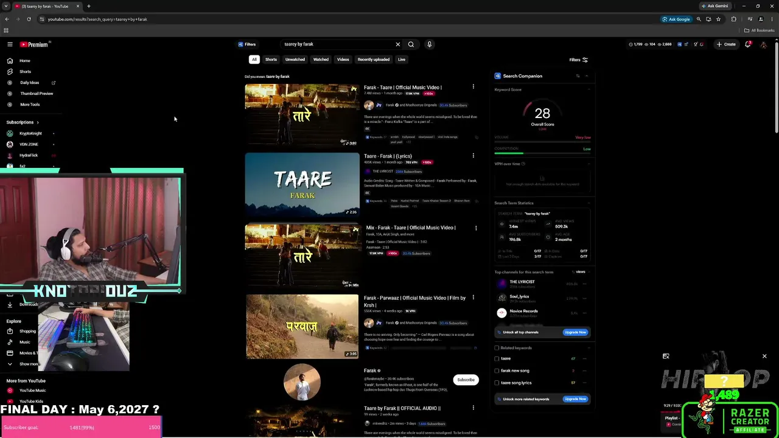This screenshot has height=438, width=779.
Task: Click the Create button
Action: (726, 44)
